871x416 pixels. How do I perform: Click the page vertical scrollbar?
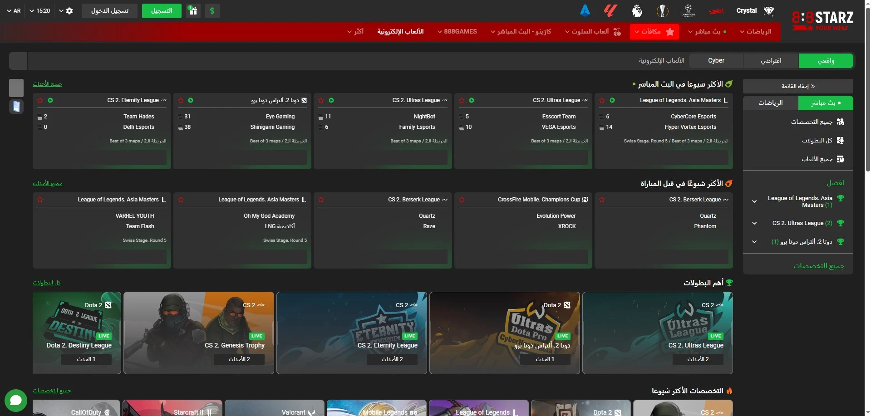868,91
